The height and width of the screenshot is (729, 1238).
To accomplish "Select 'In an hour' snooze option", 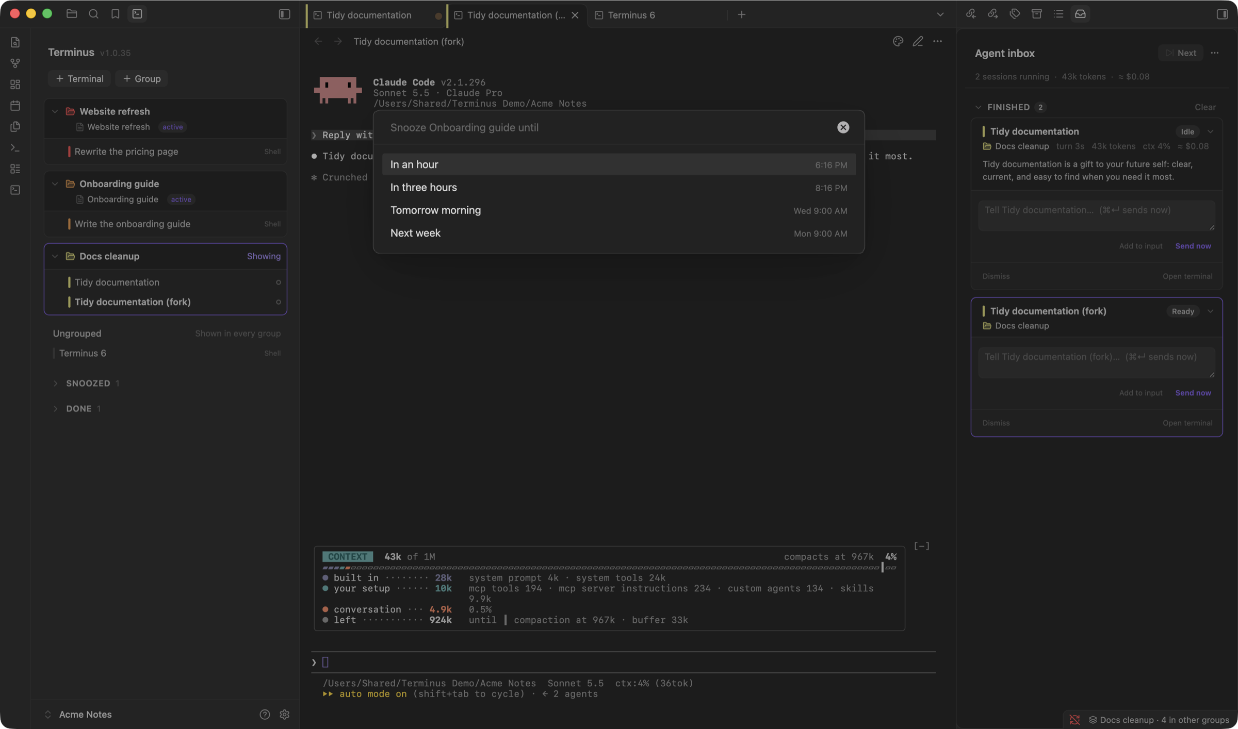I will coord(618,164).
